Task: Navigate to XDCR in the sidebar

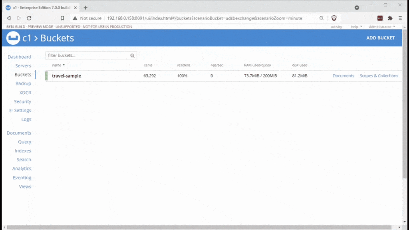Action: coord(24,92)
